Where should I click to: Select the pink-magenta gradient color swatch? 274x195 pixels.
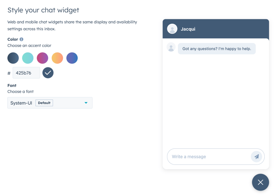43,58
